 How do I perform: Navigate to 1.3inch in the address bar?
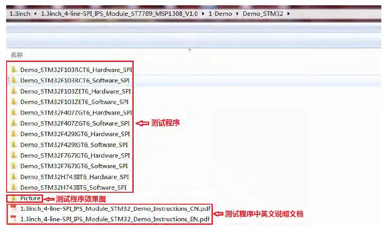coord(20,14)
